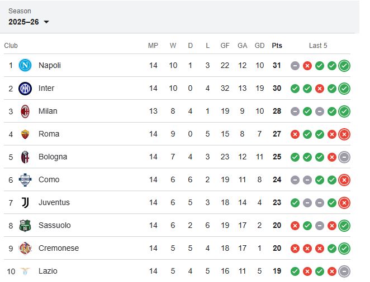Click the Milan club crest icon

point(25,111)
